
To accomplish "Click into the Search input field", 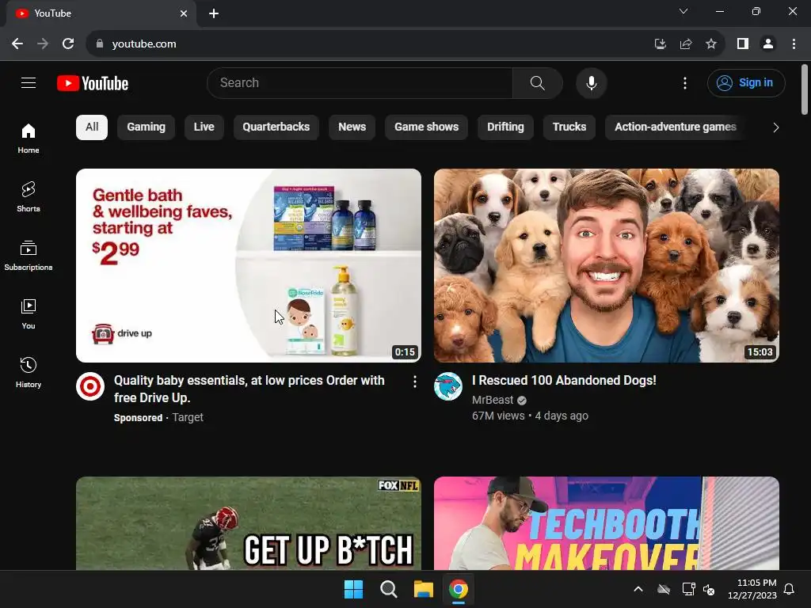I will (x=362, y=82).
